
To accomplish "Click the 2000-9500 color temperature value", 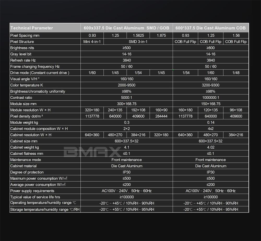I will [x=127, y=85].
